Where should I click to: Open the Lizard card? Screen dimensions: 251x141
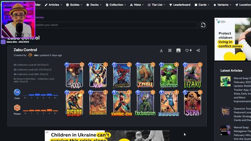[193, 76]
